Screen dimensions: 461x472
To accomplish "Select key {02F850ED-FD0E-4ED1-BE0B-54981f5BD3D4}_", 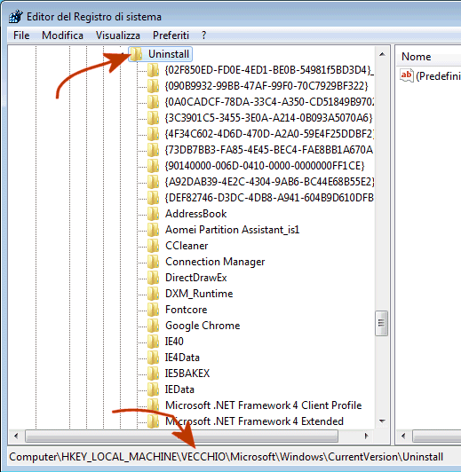I will coord(269,70).
